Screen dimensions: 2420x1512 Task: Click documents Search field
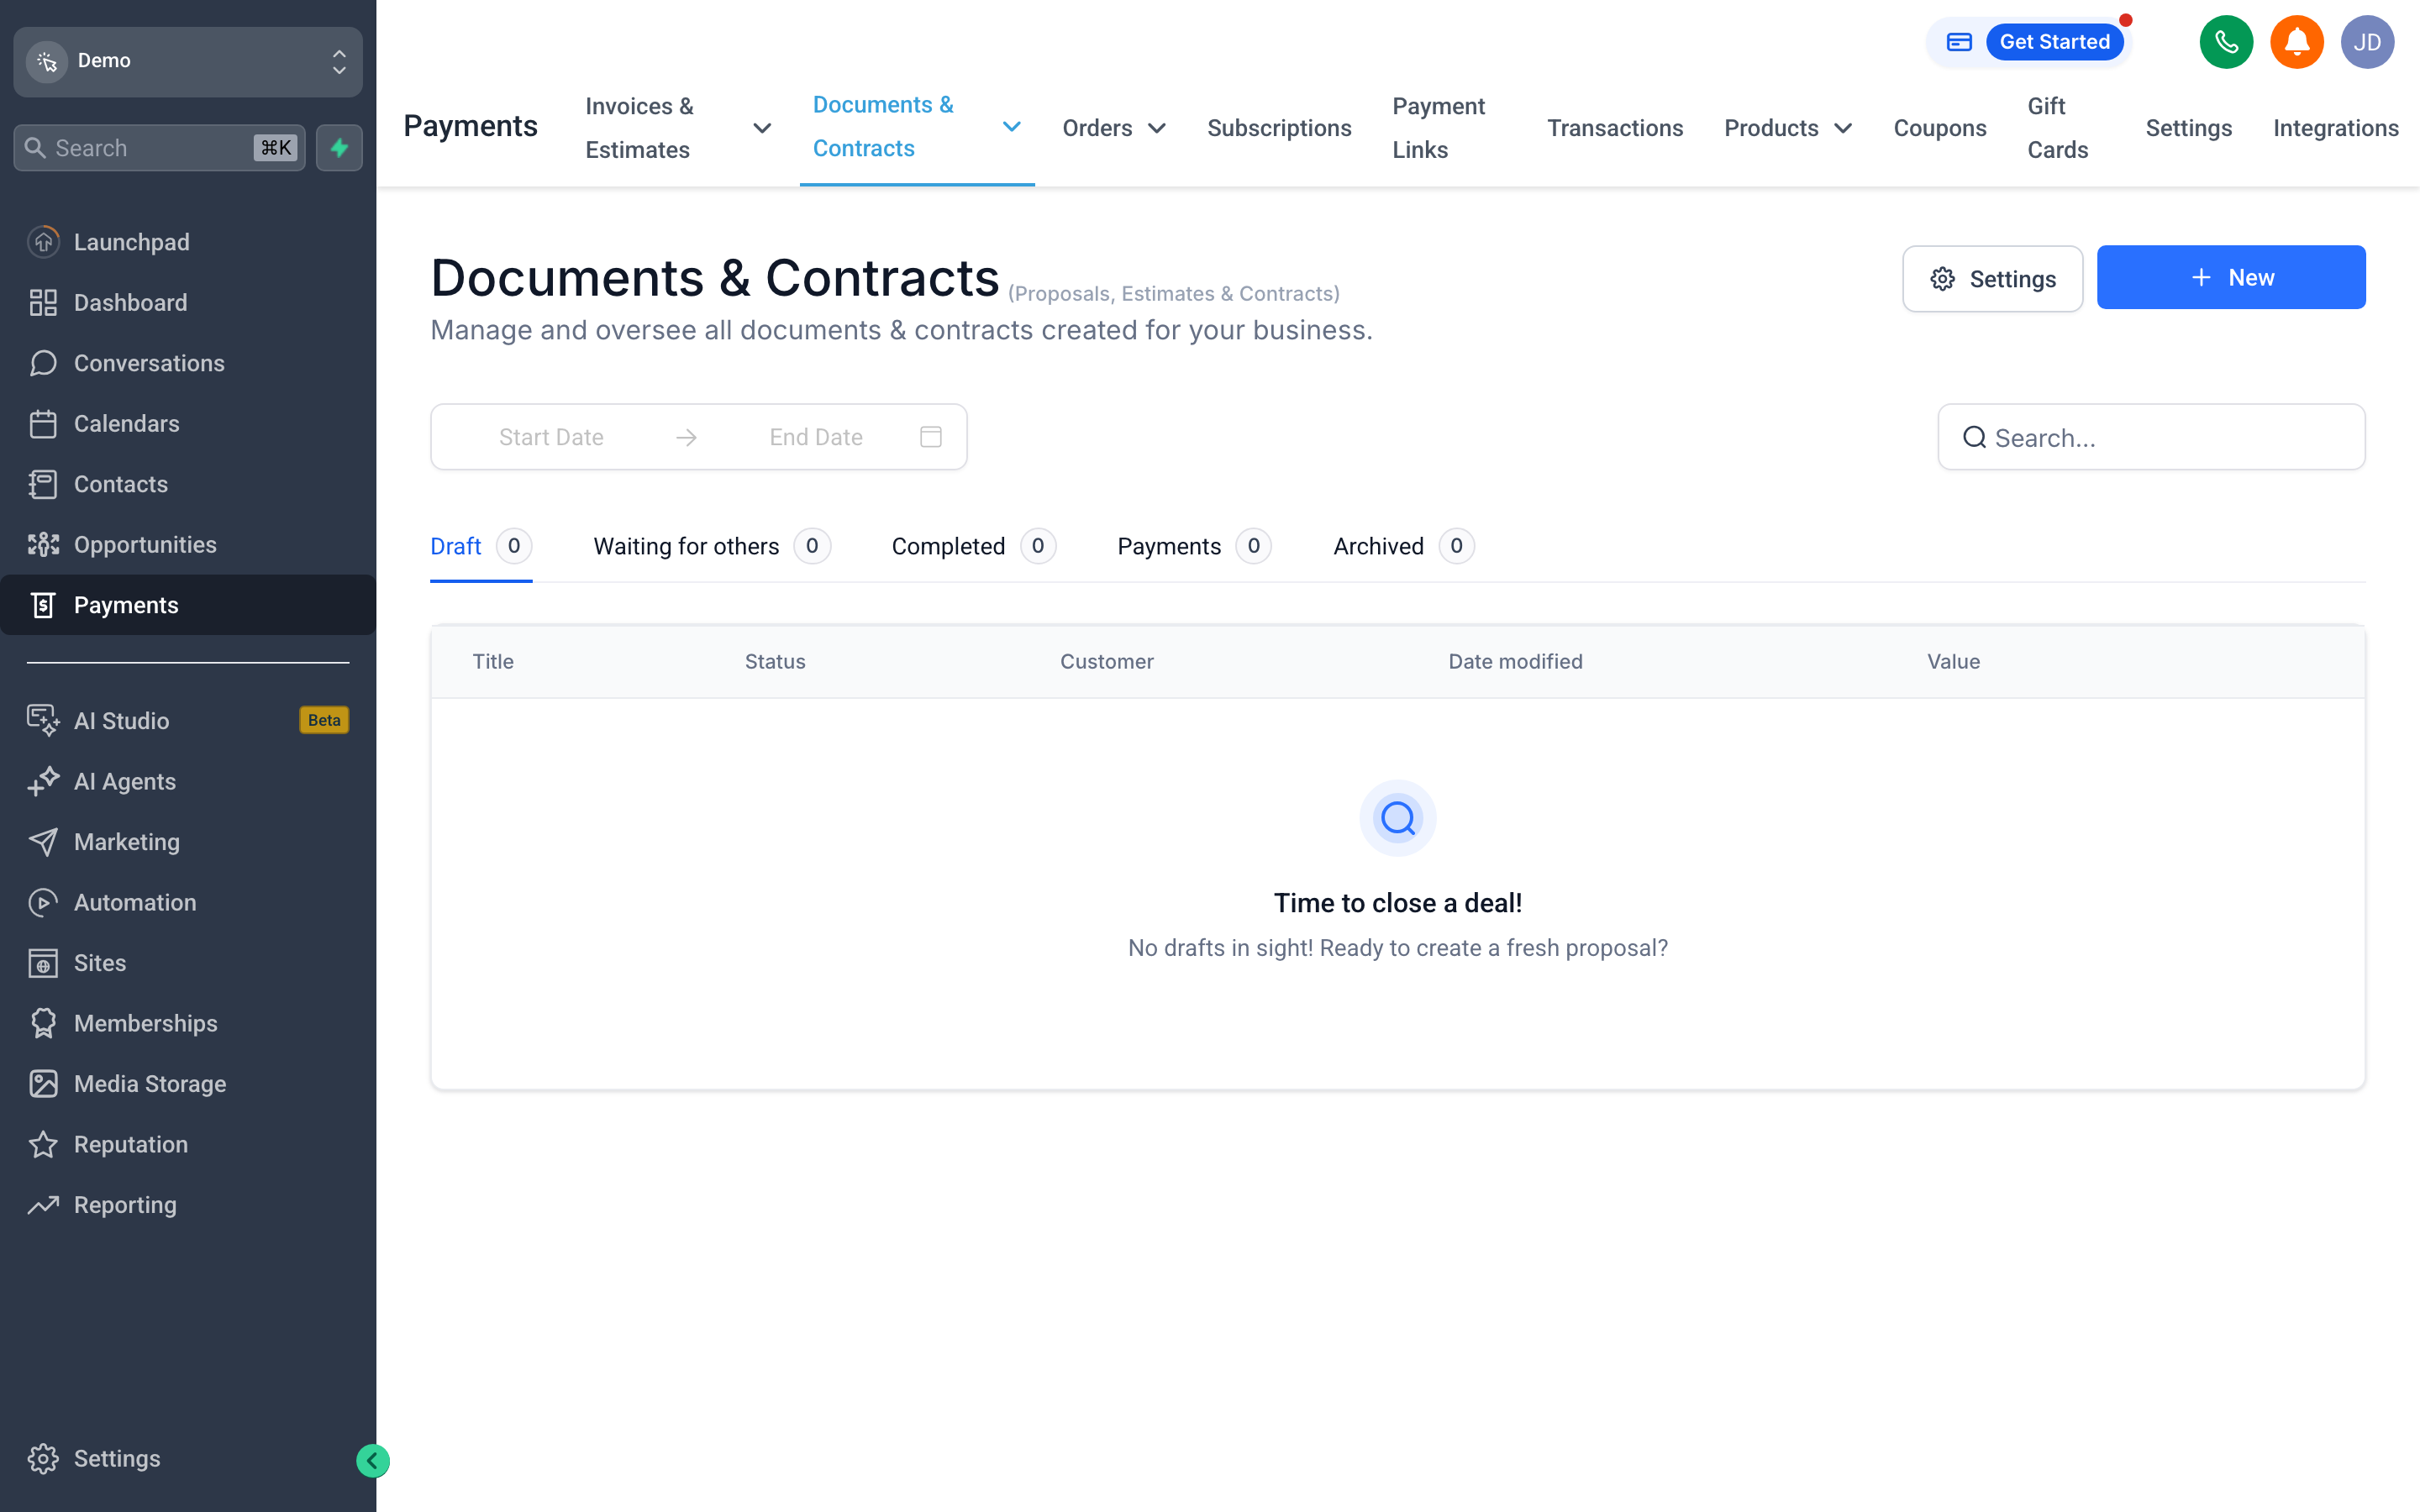(x=2151, y=437)
